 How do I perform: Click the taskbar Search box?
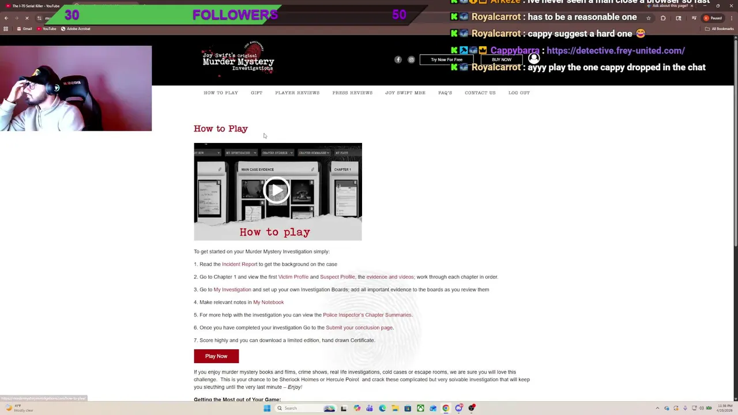(x=306, y=408)
